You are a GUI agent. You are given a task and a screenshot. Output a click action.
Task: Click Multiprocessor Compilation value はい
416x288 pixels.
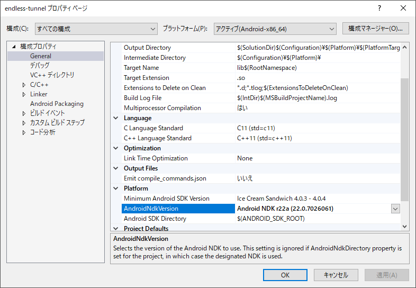pos(242,108)
